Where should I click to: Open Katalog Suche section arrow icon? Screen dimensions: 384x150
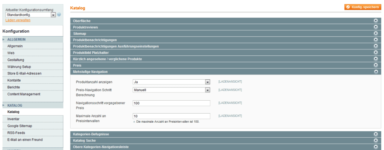point(375,140)
